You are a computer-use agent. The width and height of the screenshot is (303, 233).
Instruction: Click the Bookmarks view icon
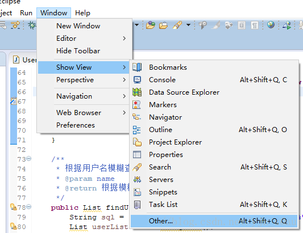click(137, 67)
